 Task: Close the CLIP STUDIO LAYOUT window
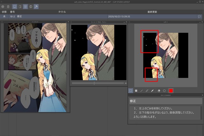click(x=202, y=2)
